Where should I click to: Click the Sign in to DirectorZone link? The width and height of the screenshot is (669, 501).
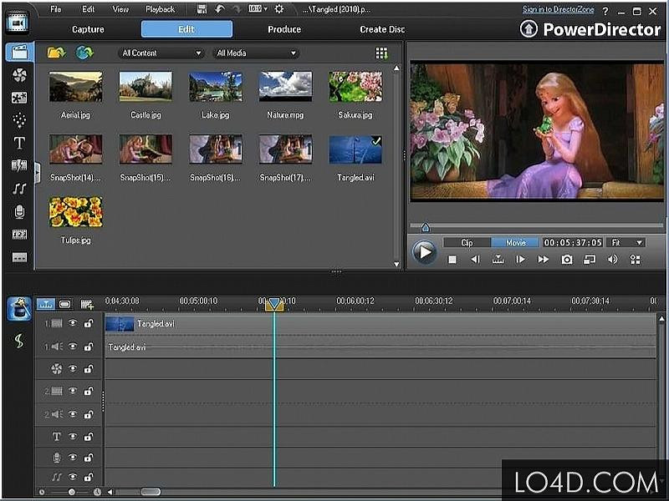pos(558,9)
